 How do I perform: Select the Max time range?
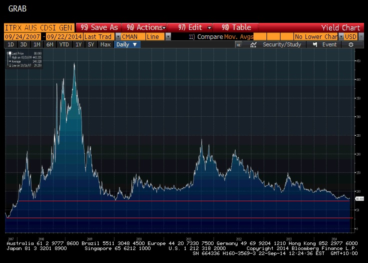[105, 44]
